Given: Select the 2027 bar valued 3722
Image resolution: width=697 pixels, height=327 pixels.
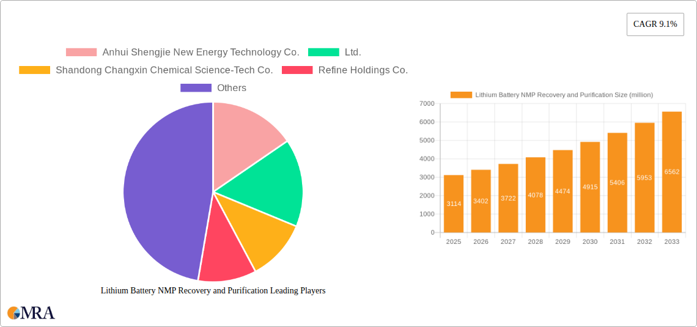Looking at the screenshot, I should pyautogui.click(x=508, y=198).
